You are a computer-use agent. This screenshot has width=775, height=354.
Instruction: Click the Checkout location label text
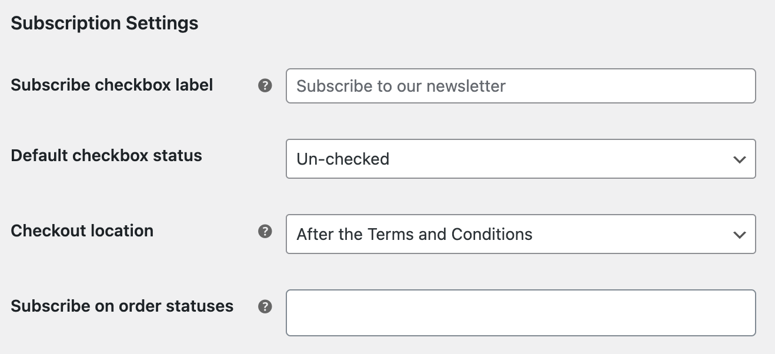coord(82,231)
